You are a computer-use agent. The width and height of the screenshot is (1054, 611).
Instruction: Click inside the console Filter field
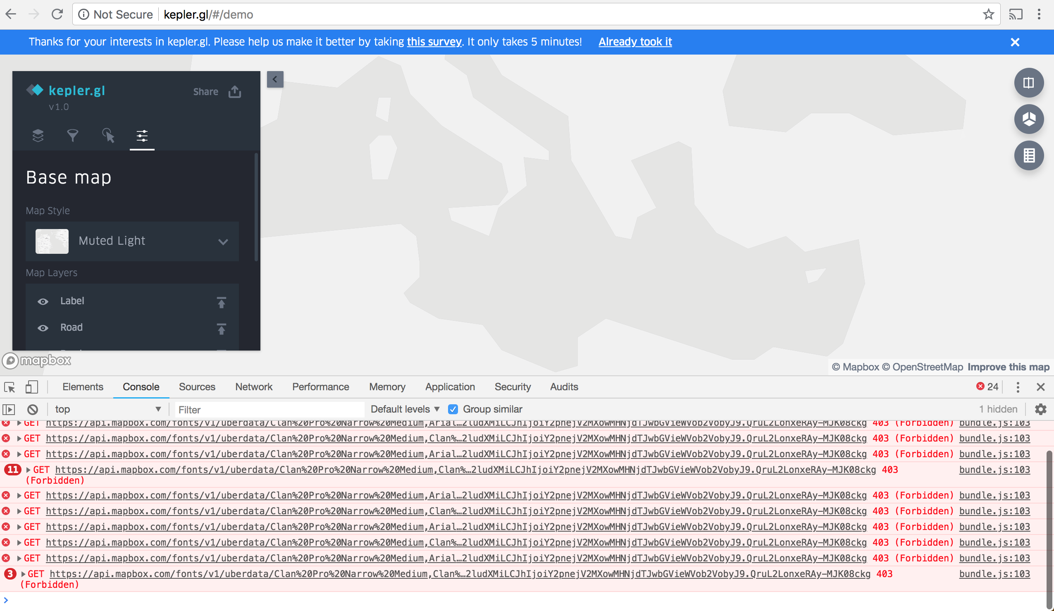tap(268, 409)
